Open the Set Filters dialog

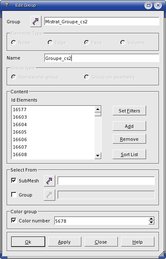[129, 111]
